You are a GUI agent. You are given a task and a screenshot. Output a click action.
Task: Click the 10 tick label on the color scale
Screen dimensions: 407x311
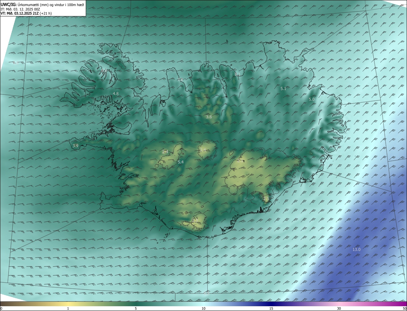[x=203, y=308]
